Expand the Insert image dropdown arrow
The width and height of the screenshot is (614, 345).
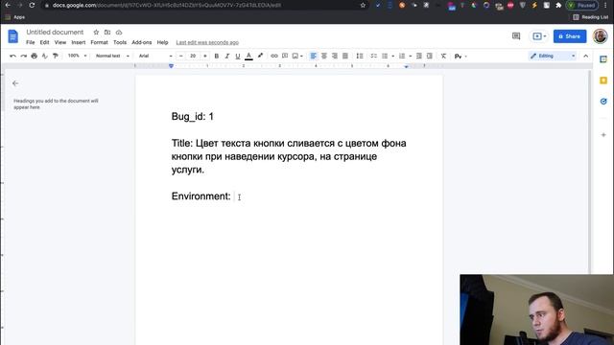pos(301,56)
